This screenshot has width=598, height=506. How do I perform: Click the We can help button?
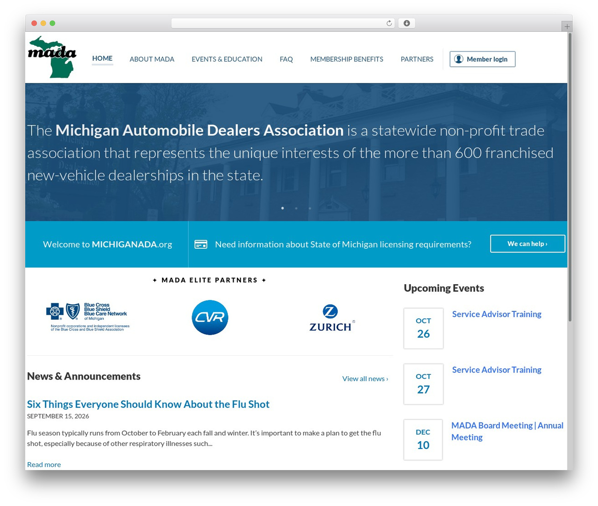(x=527, y=244)
